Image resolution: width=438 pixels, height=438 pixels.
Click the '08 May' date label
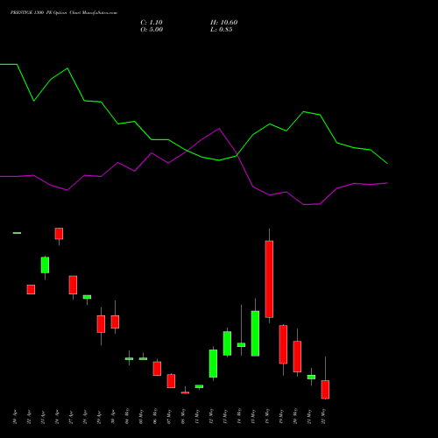tap(183, 417)
